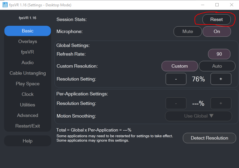Switch custom resolution to Auto
The image size is (239, 168).
coord(217,66)
